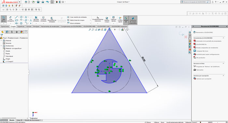Image resolution: width=228 pixels, height=123 pixels.
Task: Open the FeatureManager design tree tab icon
Action: [2, 32]
